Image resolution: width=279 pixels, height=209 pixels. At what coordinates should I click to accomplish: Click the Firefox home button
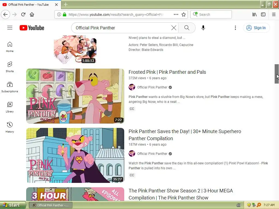pyautogui.click(x=32, y=14)
